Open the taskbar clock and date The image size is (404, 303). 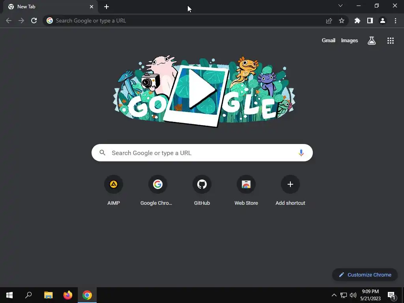coord(370,295)
